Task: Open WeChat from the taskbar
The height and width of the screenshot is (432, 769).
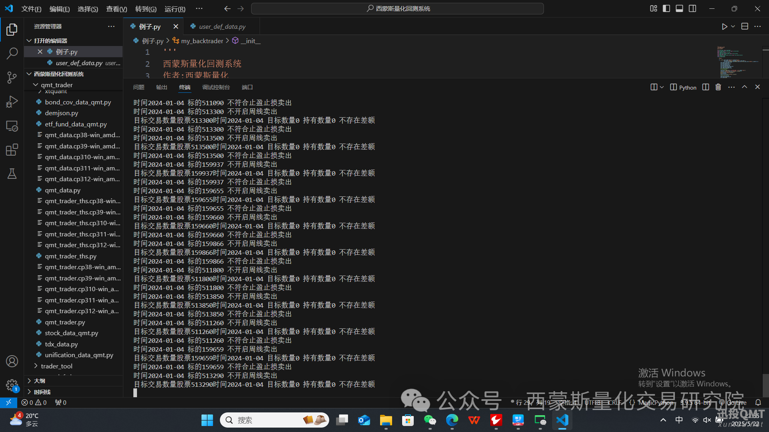Action: pos(430,420)
